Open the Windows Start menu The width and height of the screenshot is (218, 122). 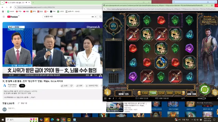coord(3,120)
